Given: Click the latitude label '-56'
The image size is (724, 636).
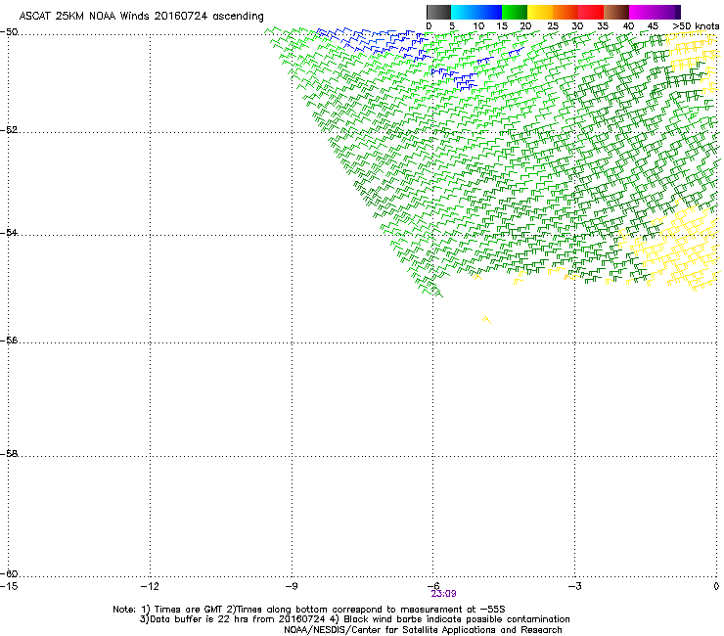Looking at the screenshot, I should [x=9, y=340].
